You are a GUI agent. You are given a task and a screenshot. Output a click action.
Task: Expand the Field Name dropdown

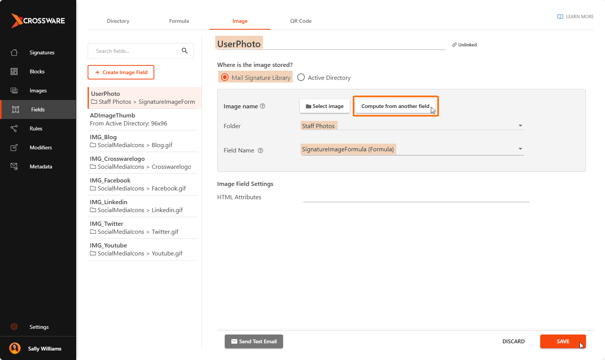pyautogui.click(x=520, y=149)
